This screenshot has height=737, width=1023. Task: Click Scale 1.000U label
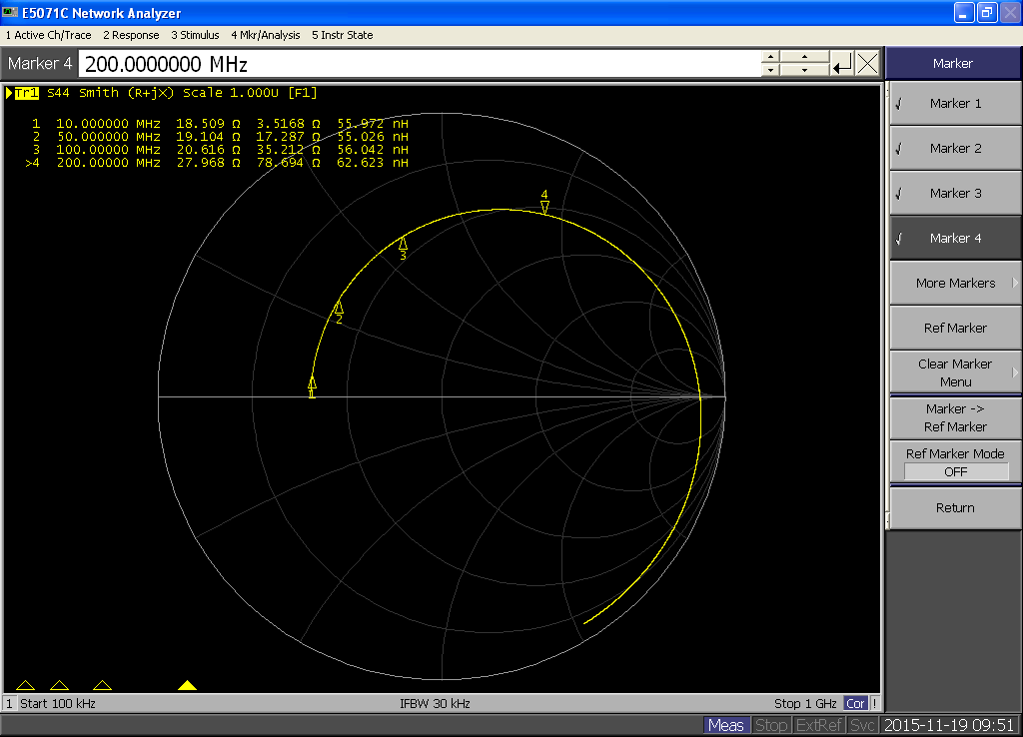coord(231,93)
